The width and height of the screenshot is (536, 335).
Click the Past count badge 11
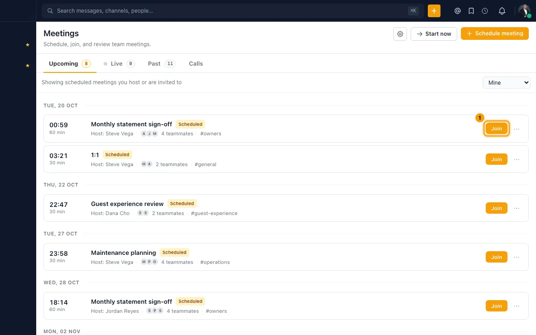coord(170,63)
